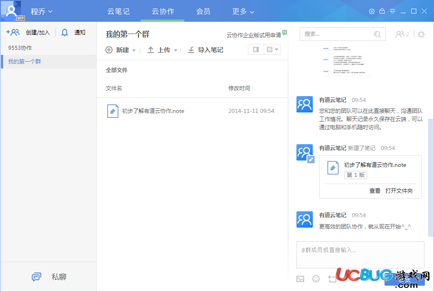Viewport: 434px width, 292px height.
Task: Click 有道云笔记 avatar with edit badge
Action: (305, 152)
